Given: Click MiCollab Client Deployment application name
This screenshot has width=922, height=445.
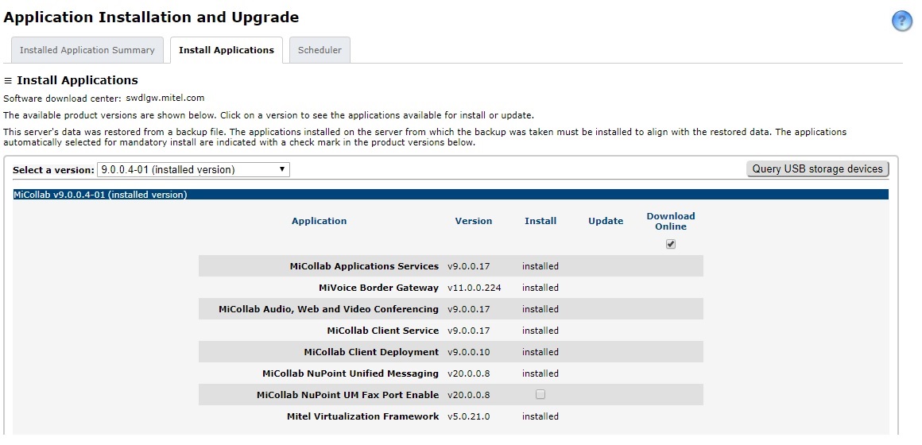Looking at the screenshot, I should tap(371, 352).
